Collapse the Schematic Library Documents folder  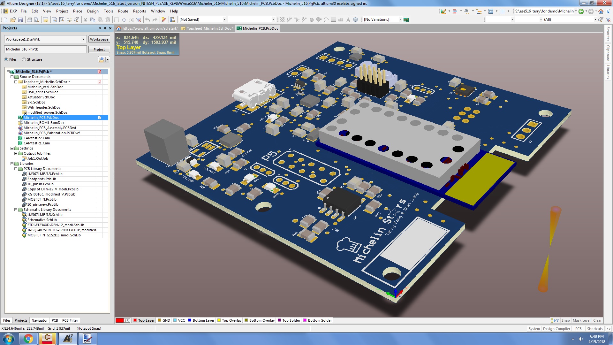(x=16, y=210)
